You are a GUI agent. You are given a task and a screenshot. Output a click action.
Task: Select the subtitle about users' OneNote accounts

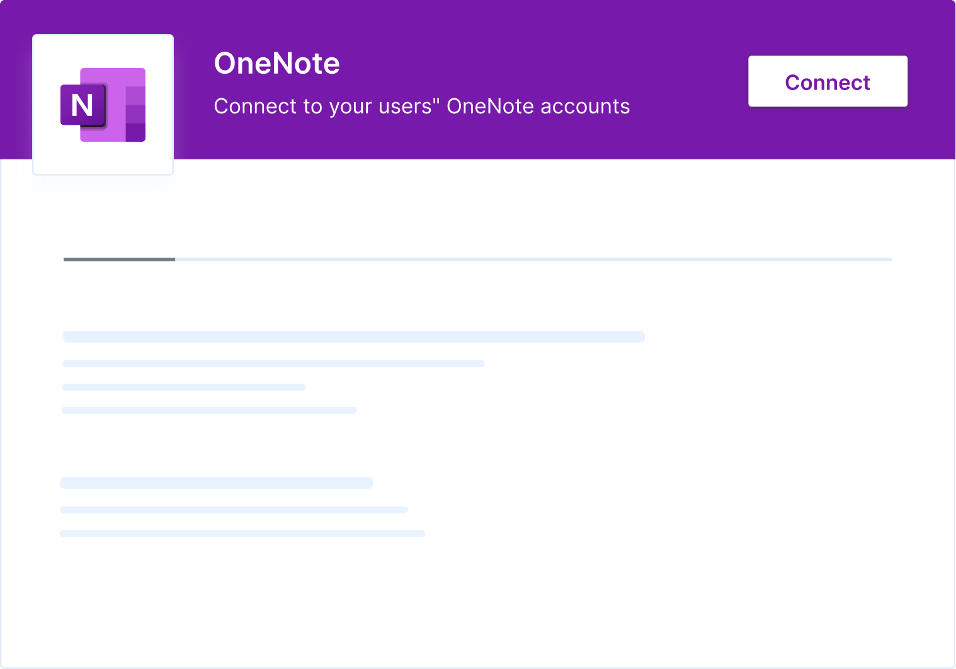click(x=422, y=106)
